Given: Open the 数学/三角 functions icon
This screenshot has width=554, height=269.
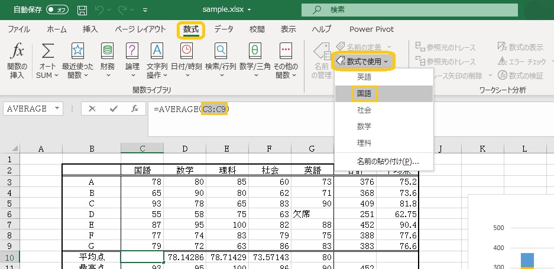Looking at the screenshot, I should [x=255, y=51].
